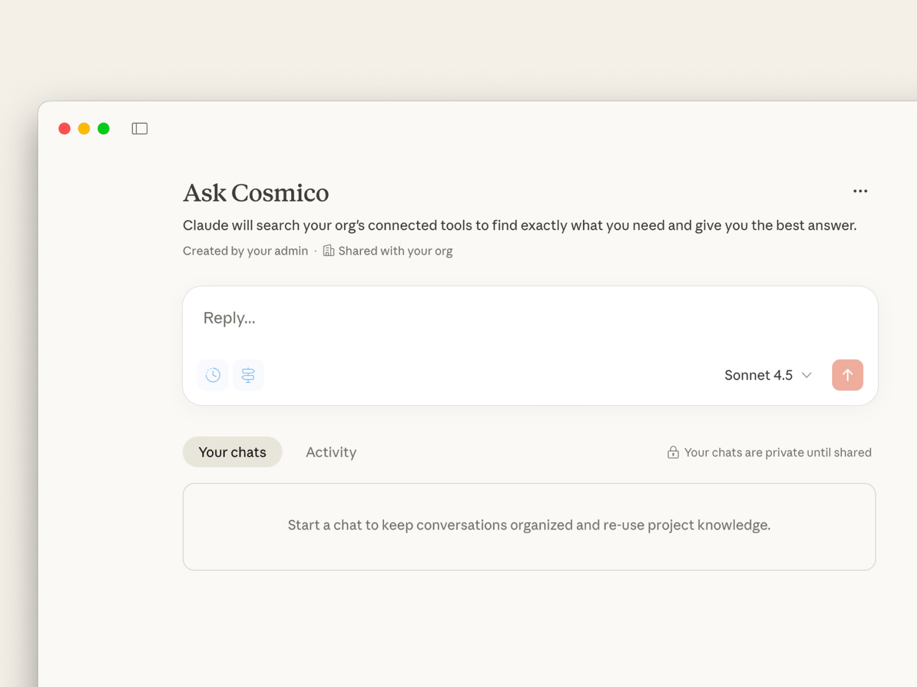Screen dimensions: 917x687
Task: Toggle the sidebar panel icon
Action: point(139,129)
